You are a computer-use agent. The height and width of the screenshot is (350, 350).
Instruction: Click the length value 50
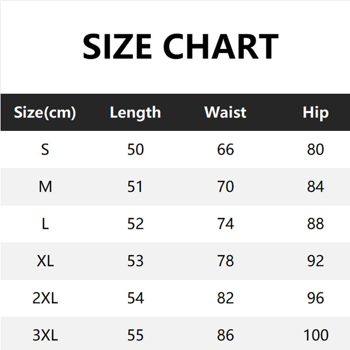pyautogui.click(x=135, y=150)
